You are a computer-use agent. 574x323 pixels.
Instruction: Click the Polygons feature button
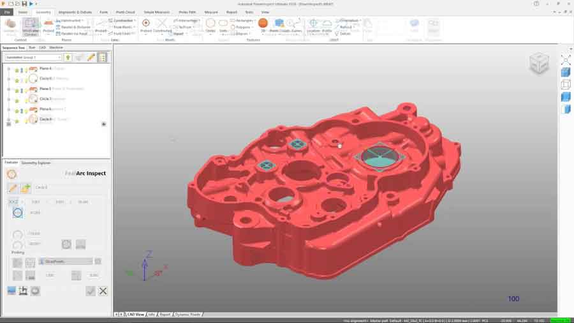click(241, 27)
